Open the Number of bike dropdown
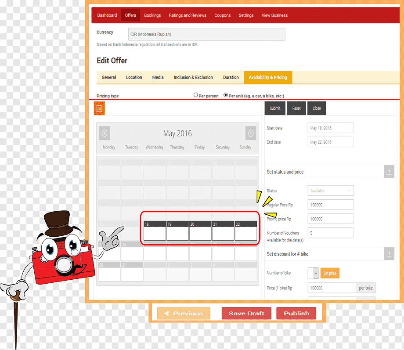The image size is (404, 350). (x=313, y=273)
